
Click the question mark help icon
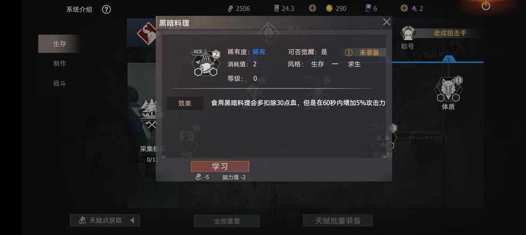pyautogui.click(x=106, y=9)
